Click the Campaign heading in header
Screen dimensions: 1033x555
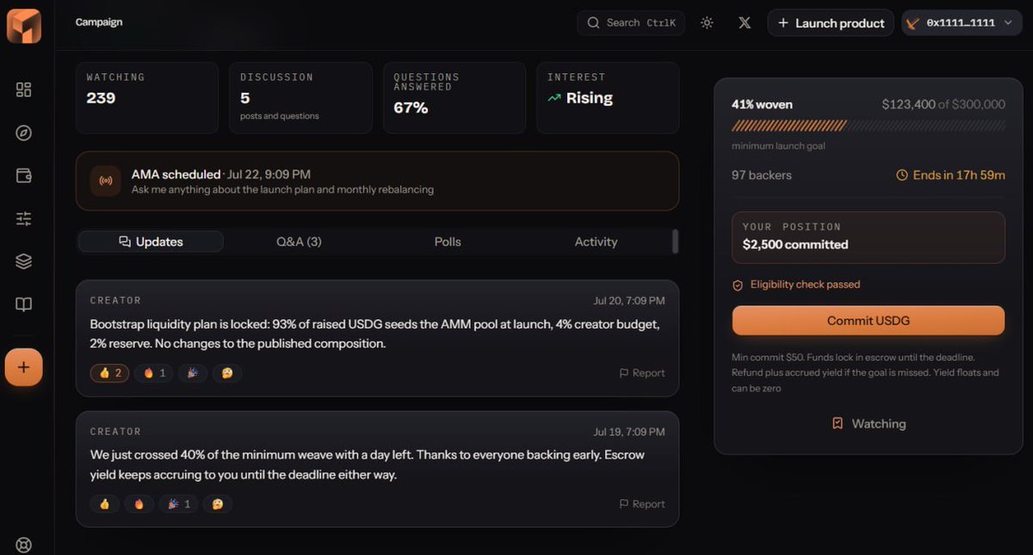pyautogui.click(x=99, y=22)
